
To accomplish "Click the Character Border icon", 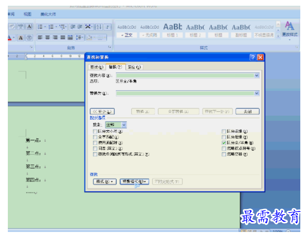I will 29,27.
